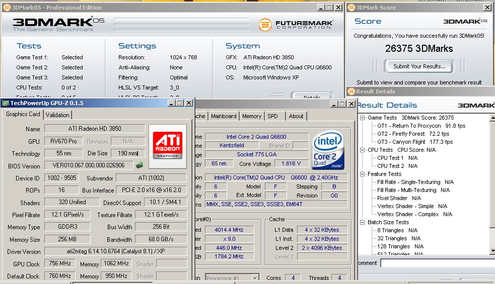Click the Intel Core 2 Quad logo
Viewport: 495px width, 284px height.
[328, 150]
